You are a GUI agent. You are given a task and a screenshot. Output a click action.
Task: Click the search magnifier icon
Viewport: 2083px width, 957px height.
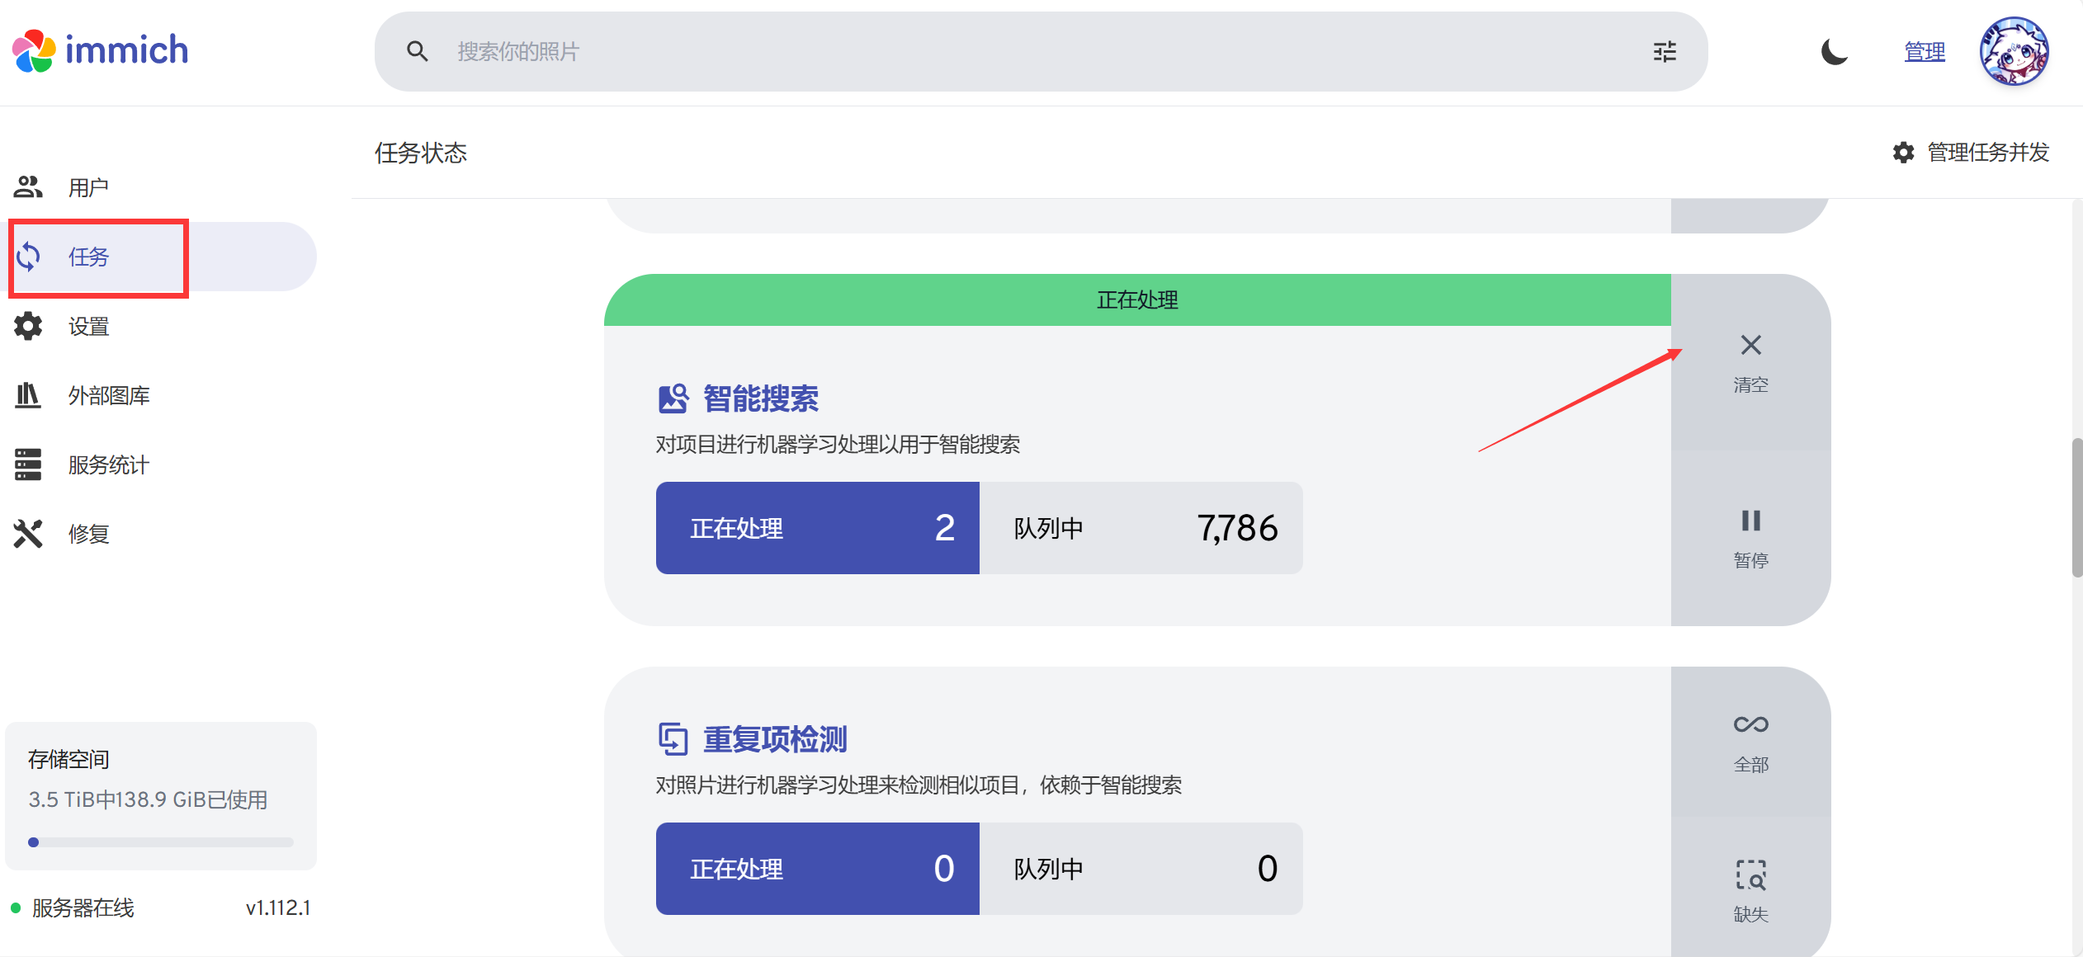point(418,52)
